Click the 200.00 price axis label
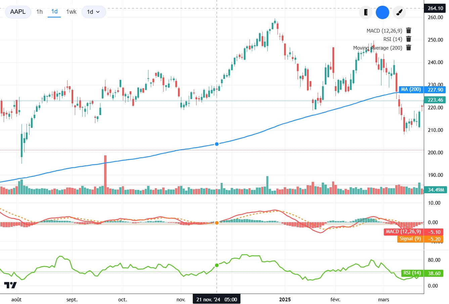The width and height of the screenshot is (449, 304). coord(435,152)
